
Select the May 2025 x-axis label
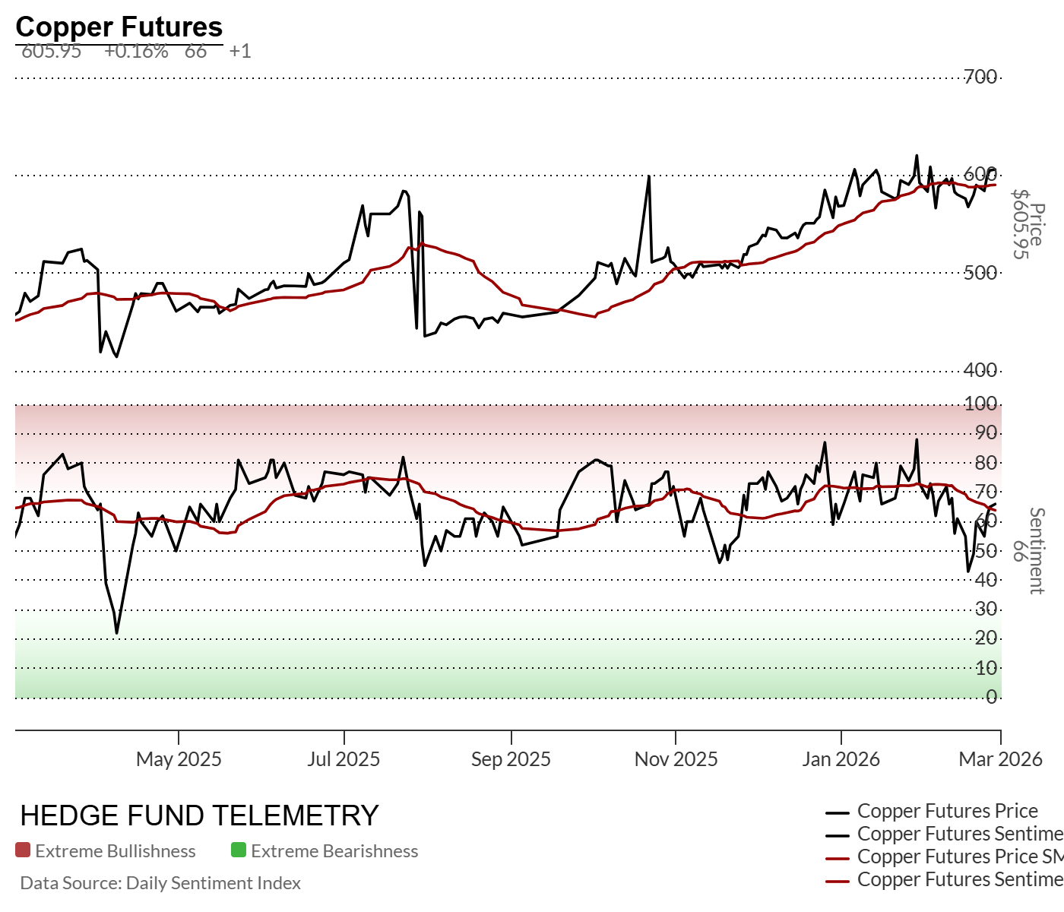pyautogui.click(x=179, y=758)
